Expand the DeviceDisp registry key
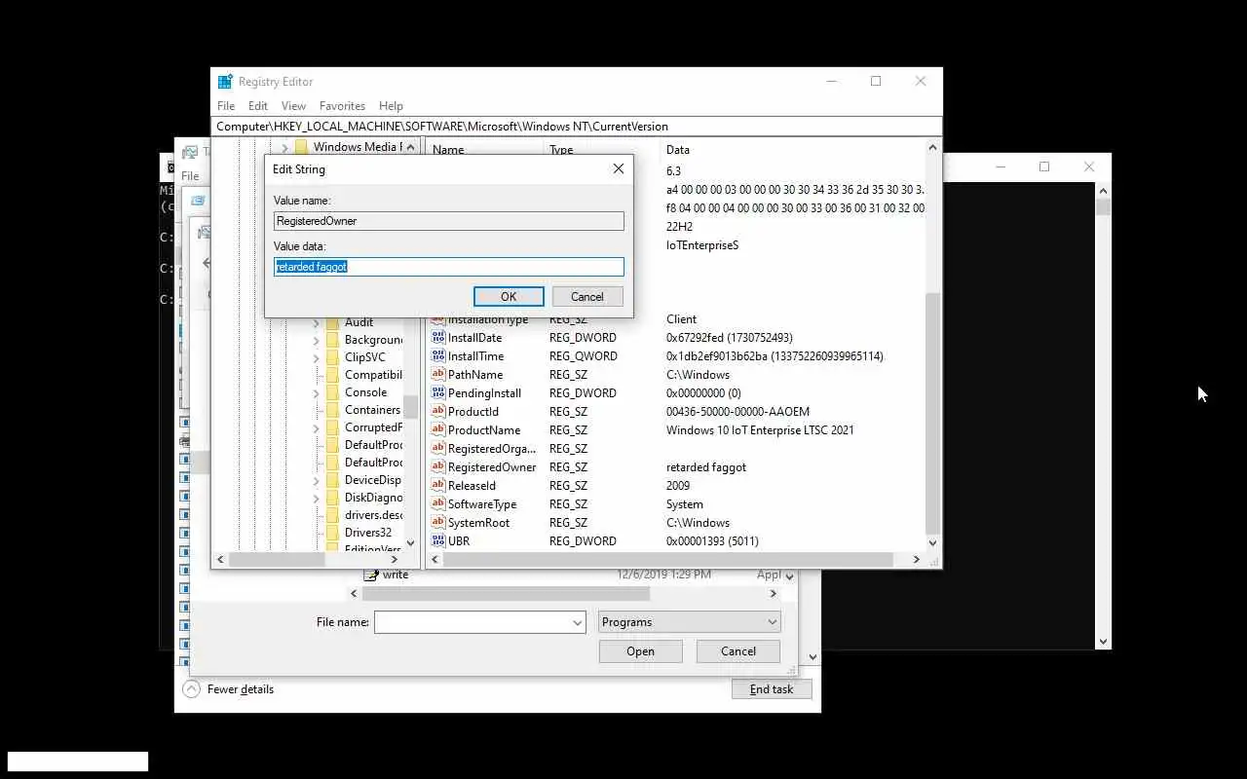The height and width of the screenshot is (779, 1247). (x=317, y=480)
